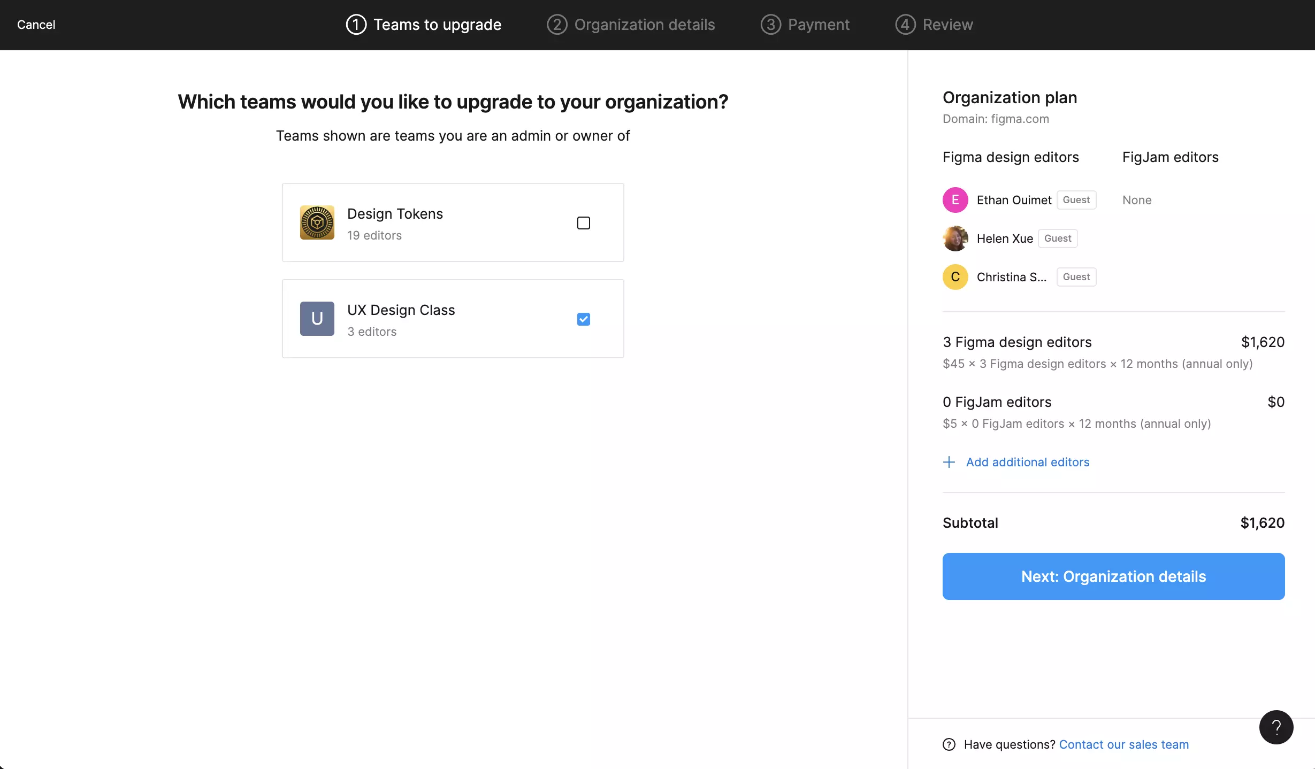This screenshot has height=769, width=1315.
Task: Check the Design Tokens team checkbox
Action: click(x=584, y=223)
